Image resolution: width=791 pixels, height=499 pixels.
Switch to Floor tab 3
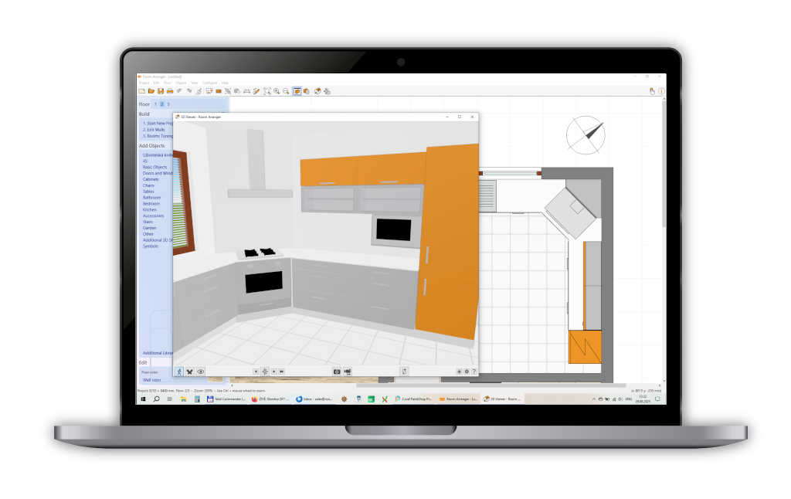point(168,104)
